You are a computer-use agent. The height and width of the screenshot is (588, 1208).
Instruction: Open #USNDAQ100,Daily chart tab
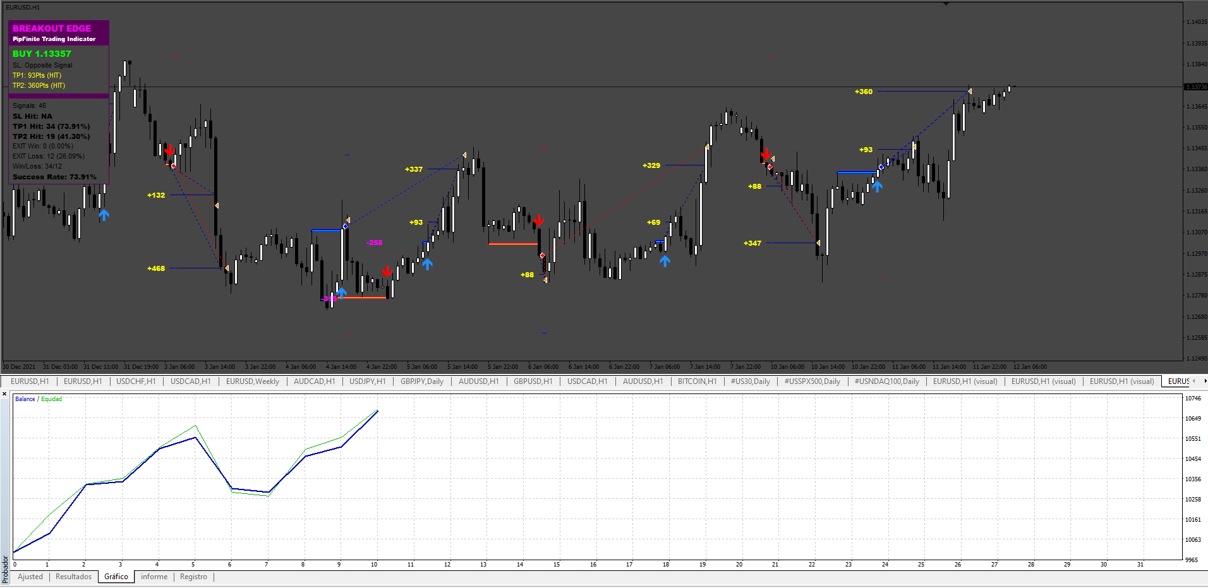[x=887, y=381]
